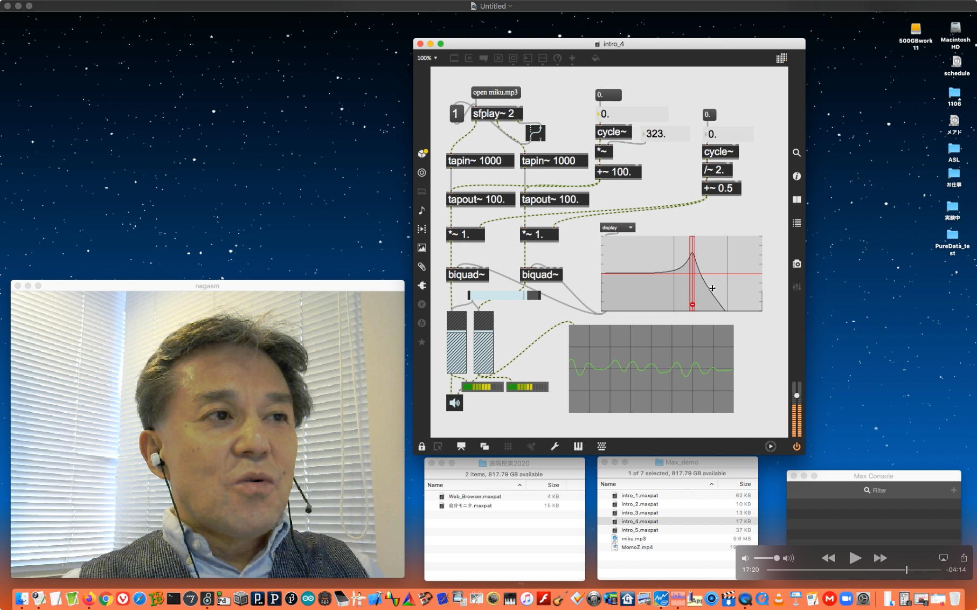Select miku.mp3 in the Max_demo folder
Image resolution: width=977 pixels, height=610 pixels.
(x=633, y=538)
